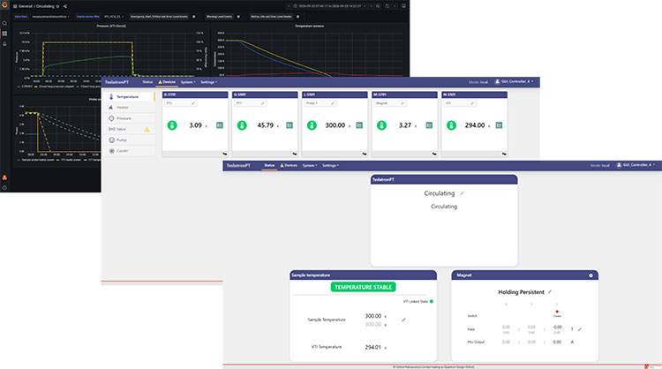This screenshot has width=662, height=369.
Task: Open the Grafana help icon at sidebar bottom
Action: [4, 188]
